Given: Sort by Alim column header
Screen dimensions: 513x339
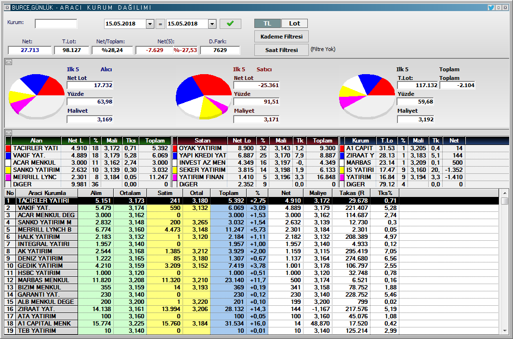Looking at the screenshot, I should pos(96,193).
